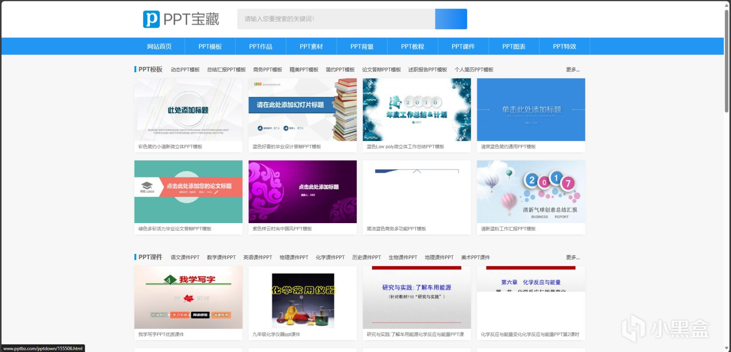Open the 我学写字 courseware thumbnail

[x=188, y=297]
